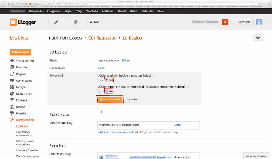The image size is (272, 159).
Task: Click the Plantilla paint roller icon
Action: pyautogui.click(x=12, y=114)
